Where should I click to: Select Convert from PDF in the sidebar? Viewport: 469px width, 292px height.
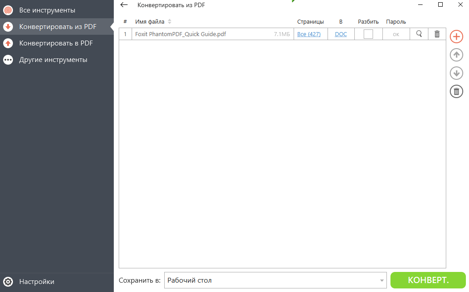pos(57,27)
